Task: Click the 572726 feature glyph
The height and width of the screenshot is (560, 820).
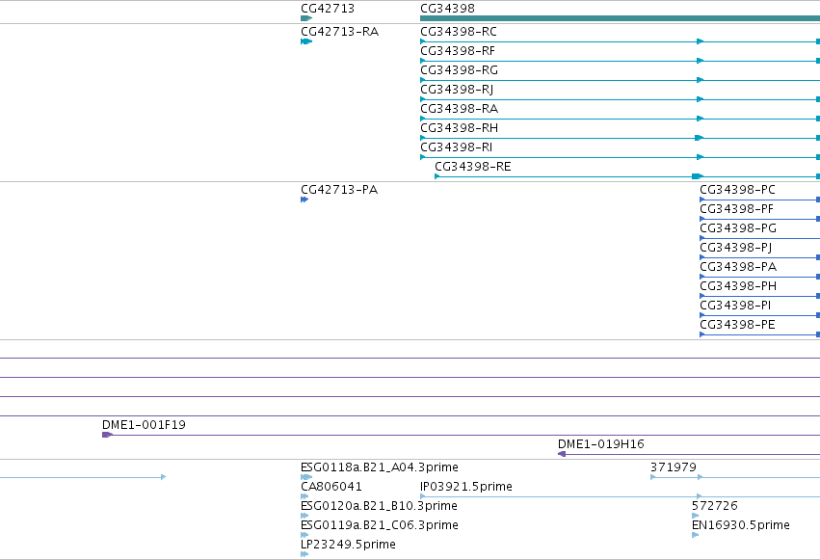Action: [x=695, y=516]
